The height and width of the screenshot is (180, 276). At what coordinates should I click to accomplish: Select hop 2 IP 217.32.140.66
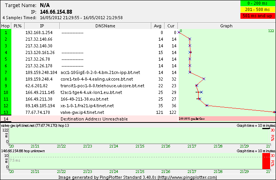(39, 39)
